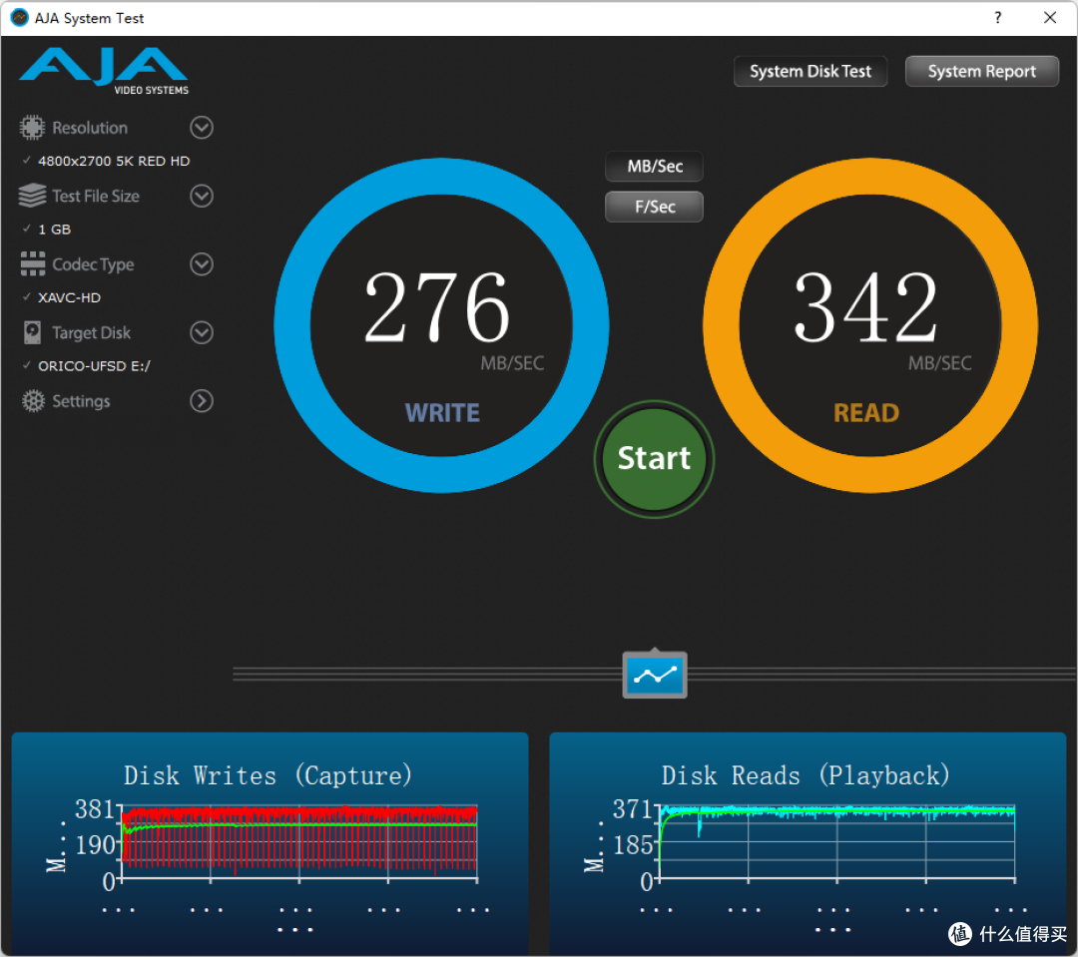Click the AJA Video Systems logo
This screenshot has height=957, width=1078.
coord(104,71)
